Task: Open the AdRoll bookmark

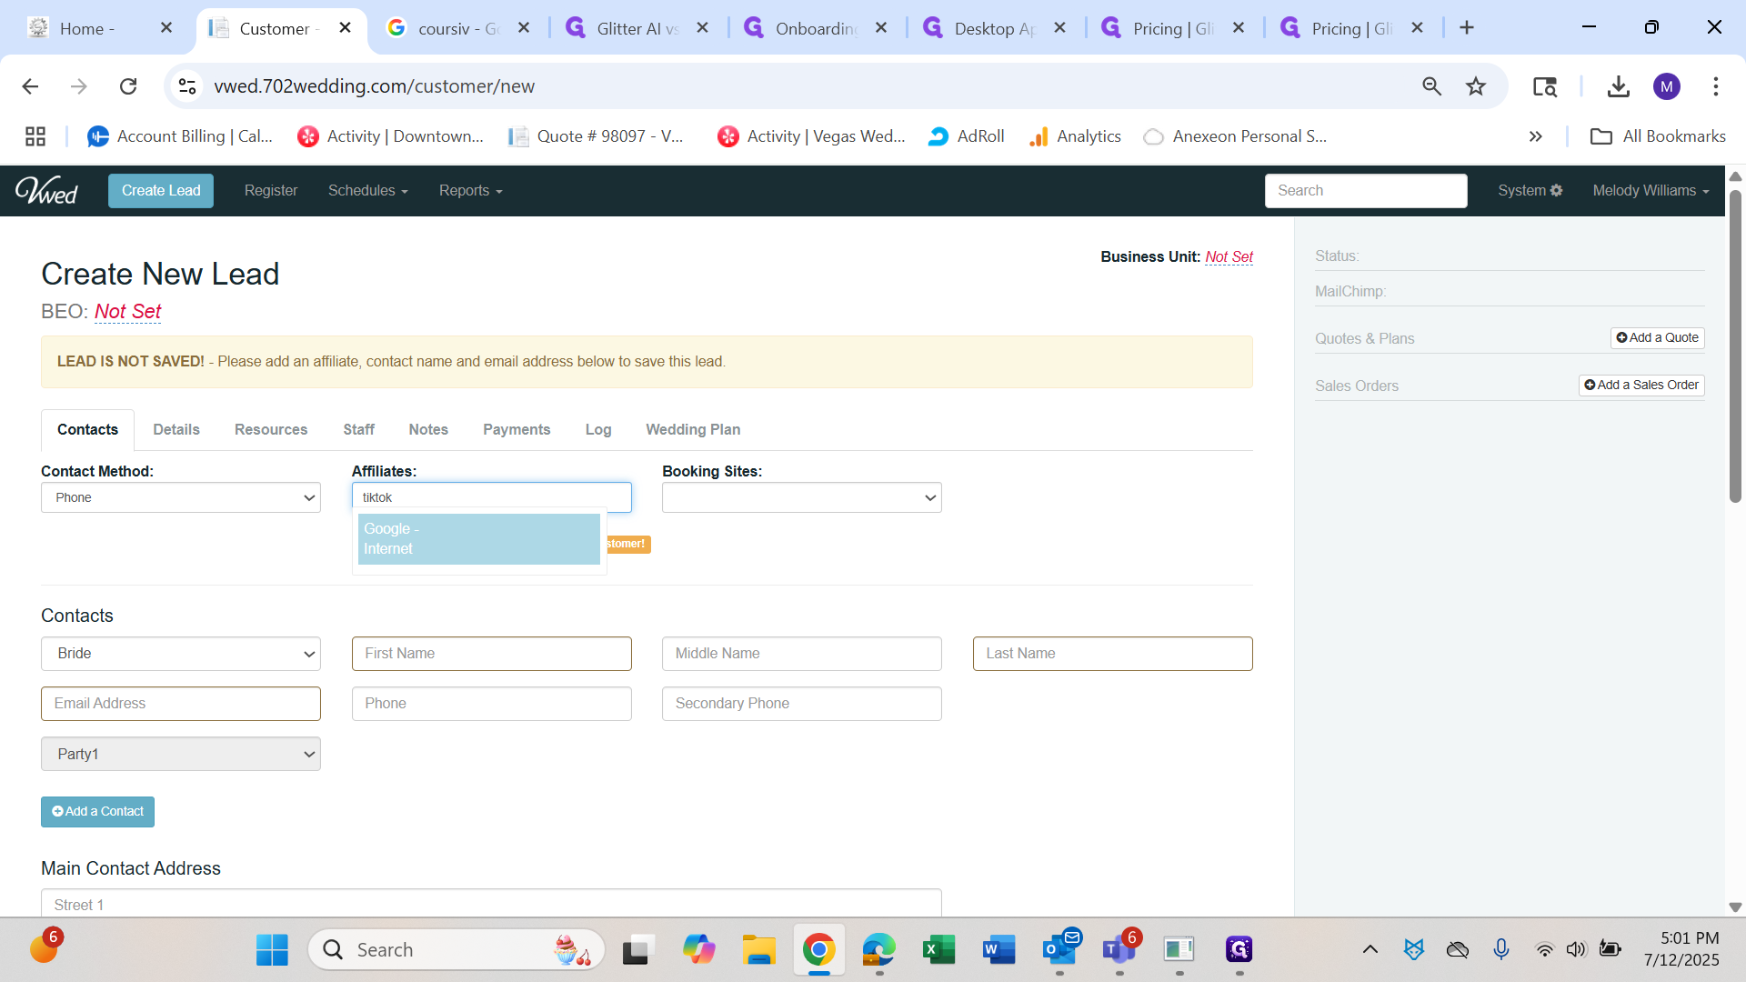Action: pos(966,136)
